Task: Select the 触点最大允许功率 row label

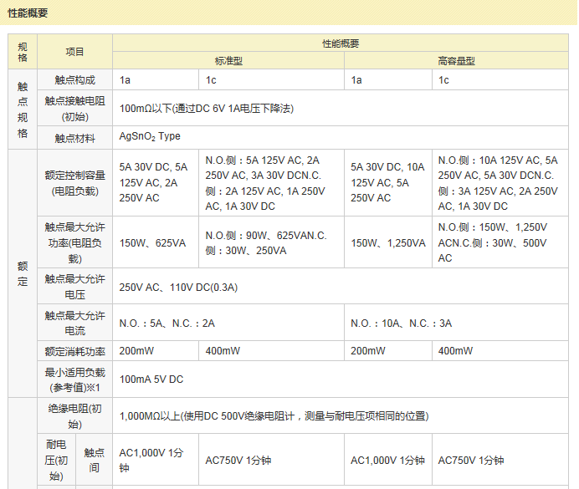Action: click(x=75, y=243)
